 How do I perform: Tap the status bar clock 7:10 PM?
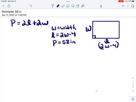tap(4, 1)
